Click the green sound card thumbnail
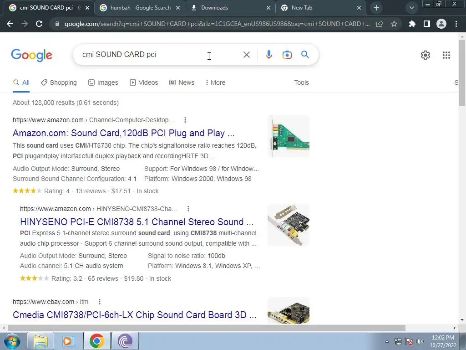The width and height of the screenshot is (466, 350). point(289,136)
